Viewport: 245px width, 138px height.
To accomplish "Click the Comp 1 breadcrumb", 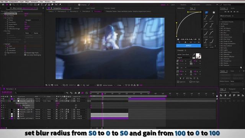I will click(51, 11).
